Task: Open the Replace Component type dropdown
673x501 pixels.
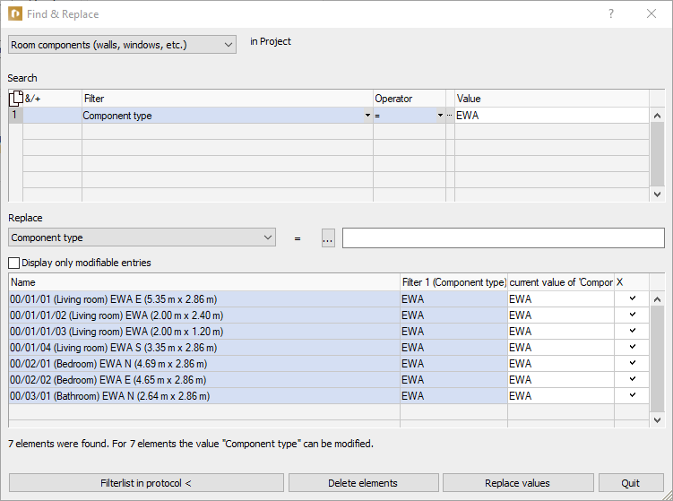Action: pyautogui.click(x=142, y=238)
